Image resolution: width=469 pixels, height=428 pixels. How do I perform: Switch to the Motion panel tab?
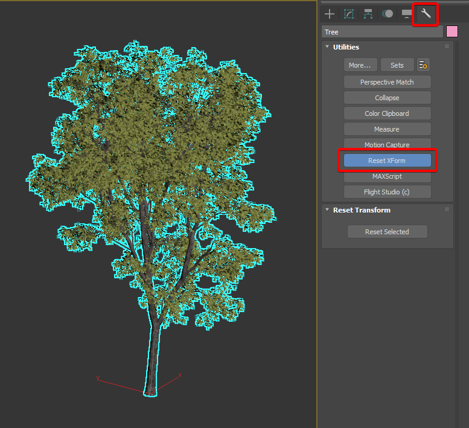coord(387,14)
